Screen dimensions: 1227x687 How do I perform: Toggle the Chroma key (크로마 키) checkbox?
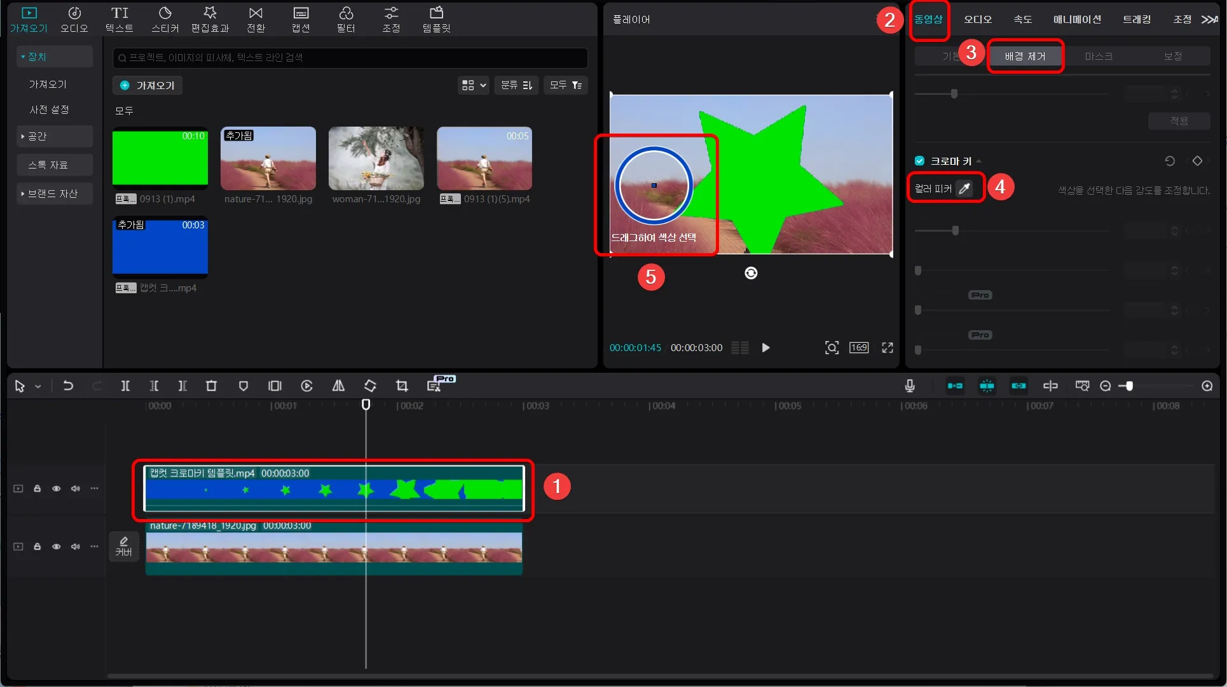(919, 161)
